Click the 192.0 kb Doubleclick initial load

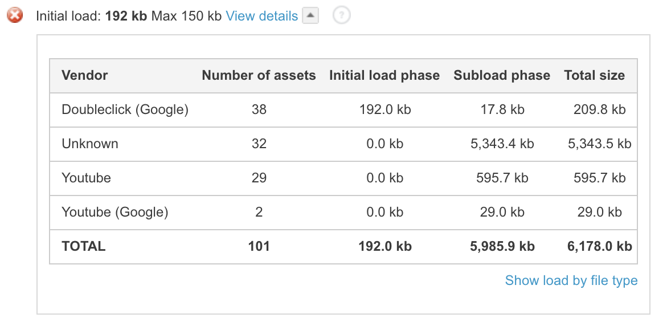click(384, 109)
